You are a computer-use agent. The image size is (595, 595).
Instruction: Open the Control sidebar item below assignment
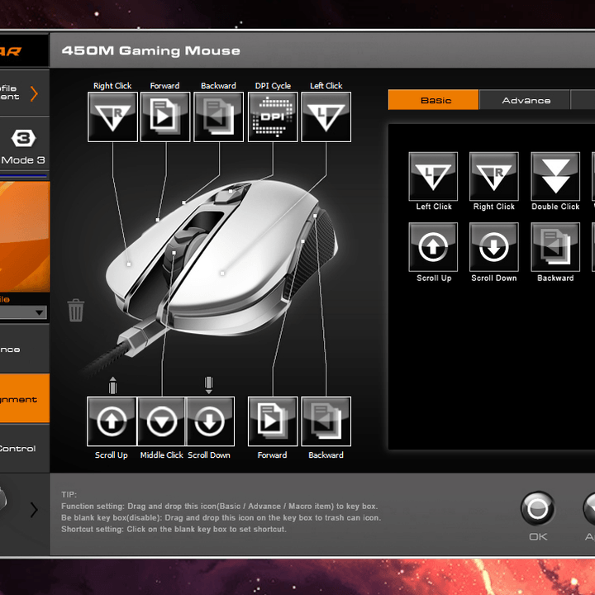[x=25, y=448]
